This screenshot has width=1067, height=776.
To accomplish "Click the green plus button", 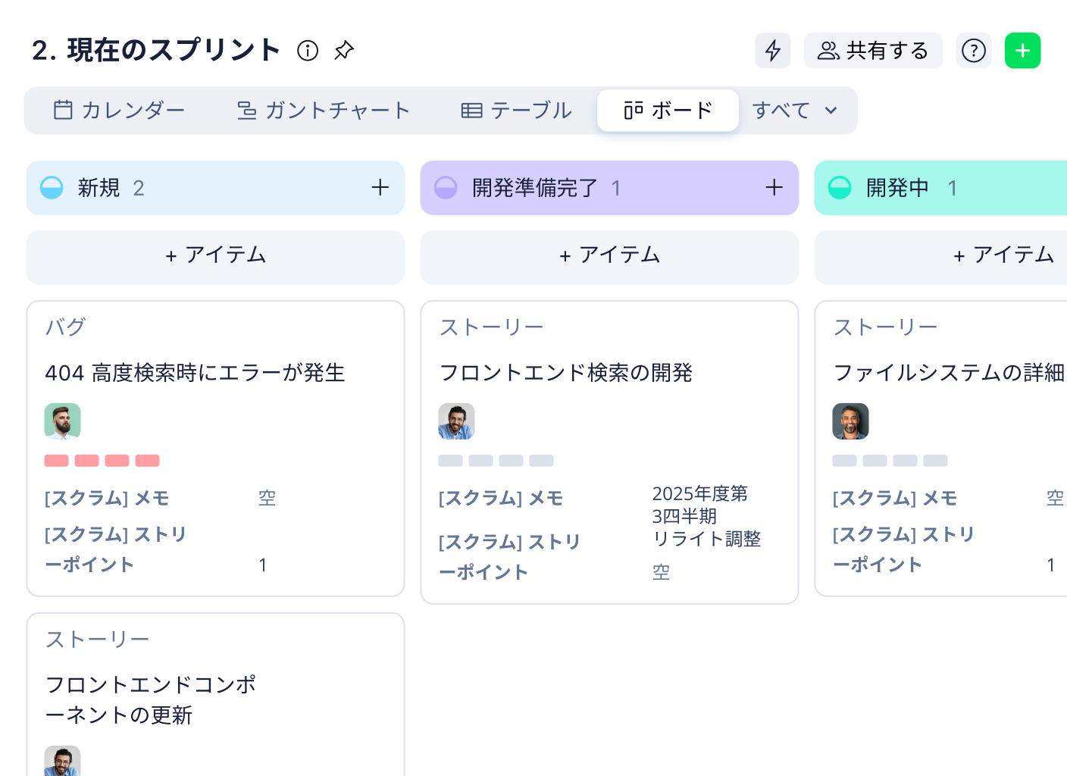I will (x=1023, y=51).
